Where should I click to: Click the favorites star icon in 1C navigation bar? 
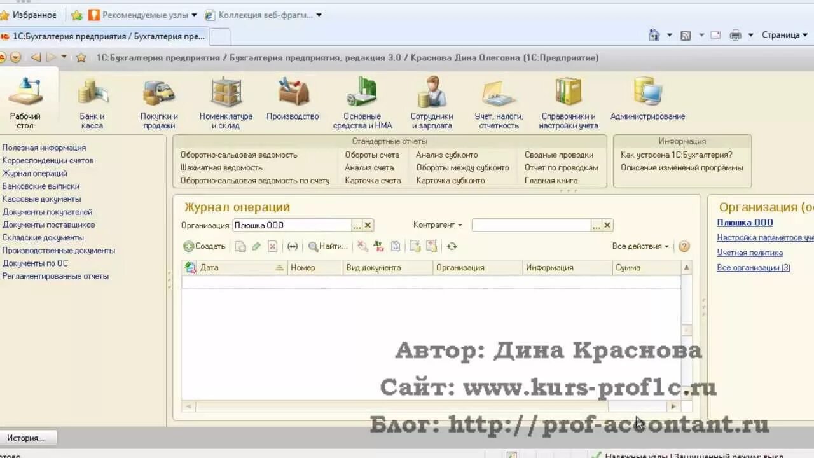click(81, 58)
